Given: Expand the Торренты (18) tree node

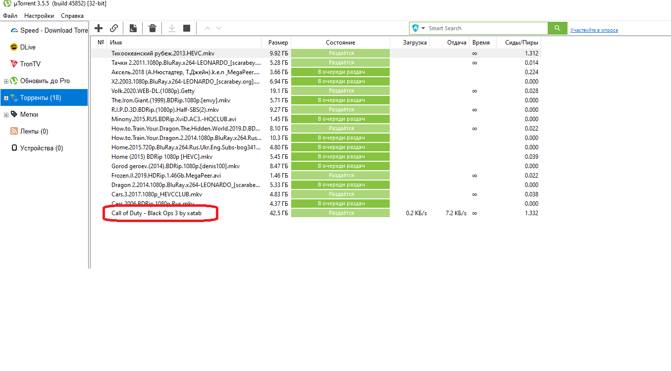Looking at the screenshot, I should tap(6, 98).
